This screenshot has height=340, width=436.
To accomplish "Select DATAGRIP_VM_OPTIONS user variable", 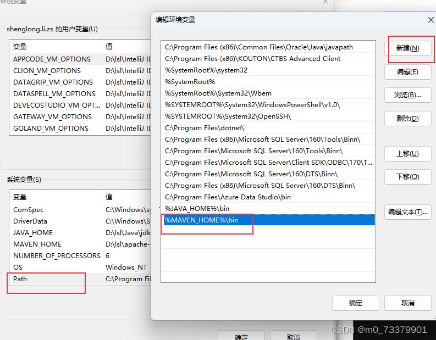I will (80, 82).
